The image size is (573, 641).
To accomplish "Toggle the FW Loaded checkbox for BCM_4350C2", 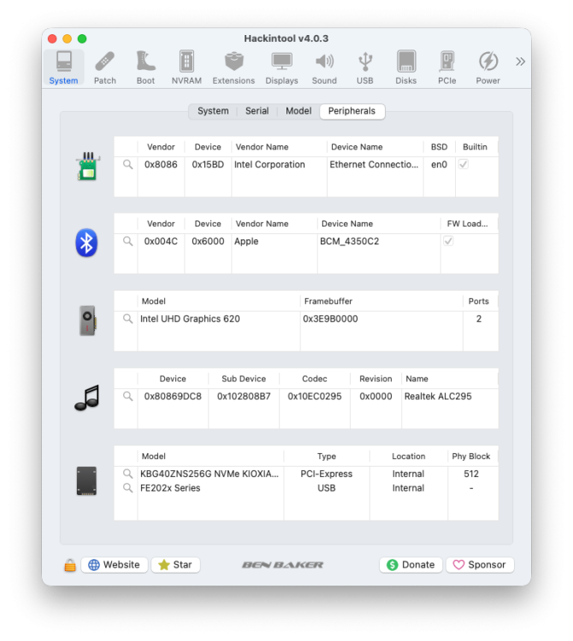I will click(449, 242).
